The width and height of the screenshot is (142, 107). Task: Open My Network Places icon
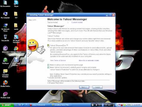(x=5, y=28)
